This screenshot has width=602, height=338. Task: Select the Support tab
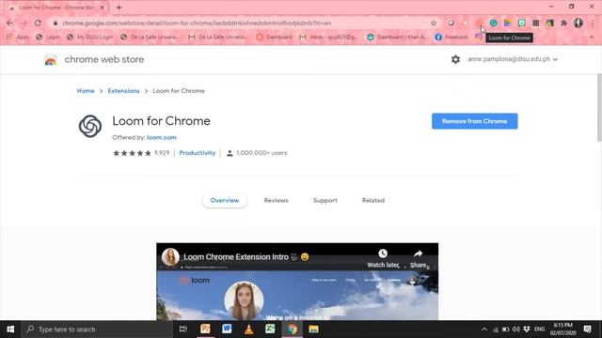point(325,200)
